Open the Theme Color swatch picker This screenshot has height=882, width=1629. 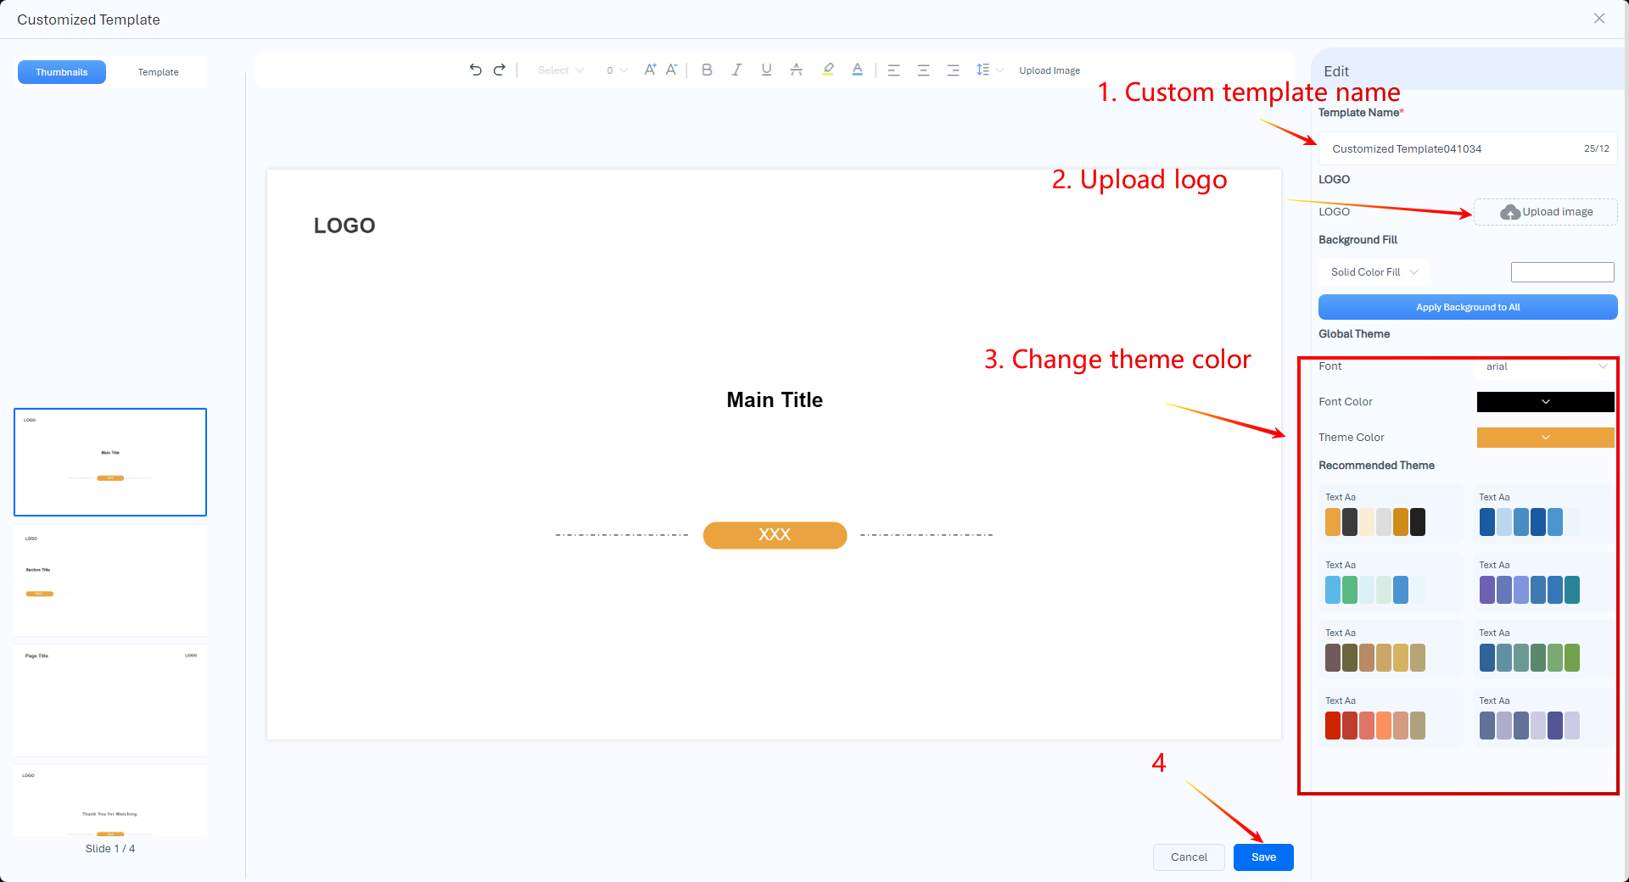pos(1544,437)
